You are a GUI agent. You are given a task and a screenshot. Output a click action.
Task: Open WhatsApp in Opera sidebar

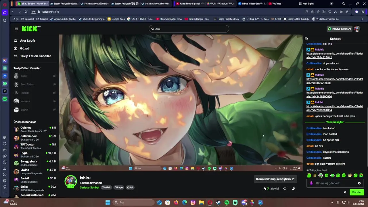pos(5,84)
